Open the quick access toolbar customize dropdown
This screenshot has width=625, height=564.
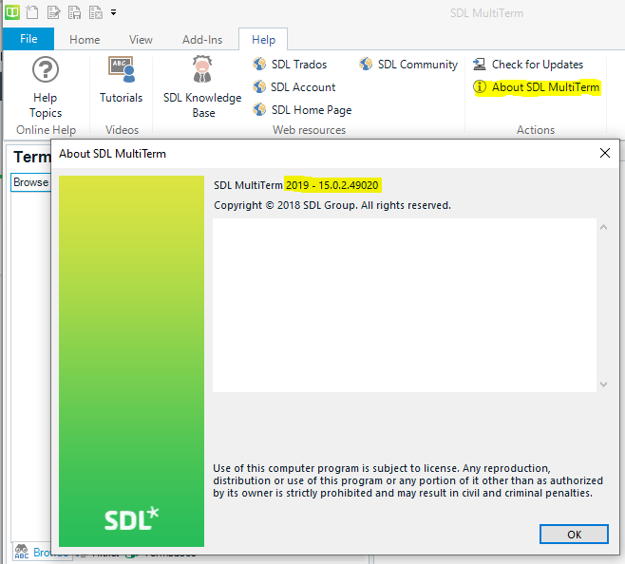coord(114,12)
